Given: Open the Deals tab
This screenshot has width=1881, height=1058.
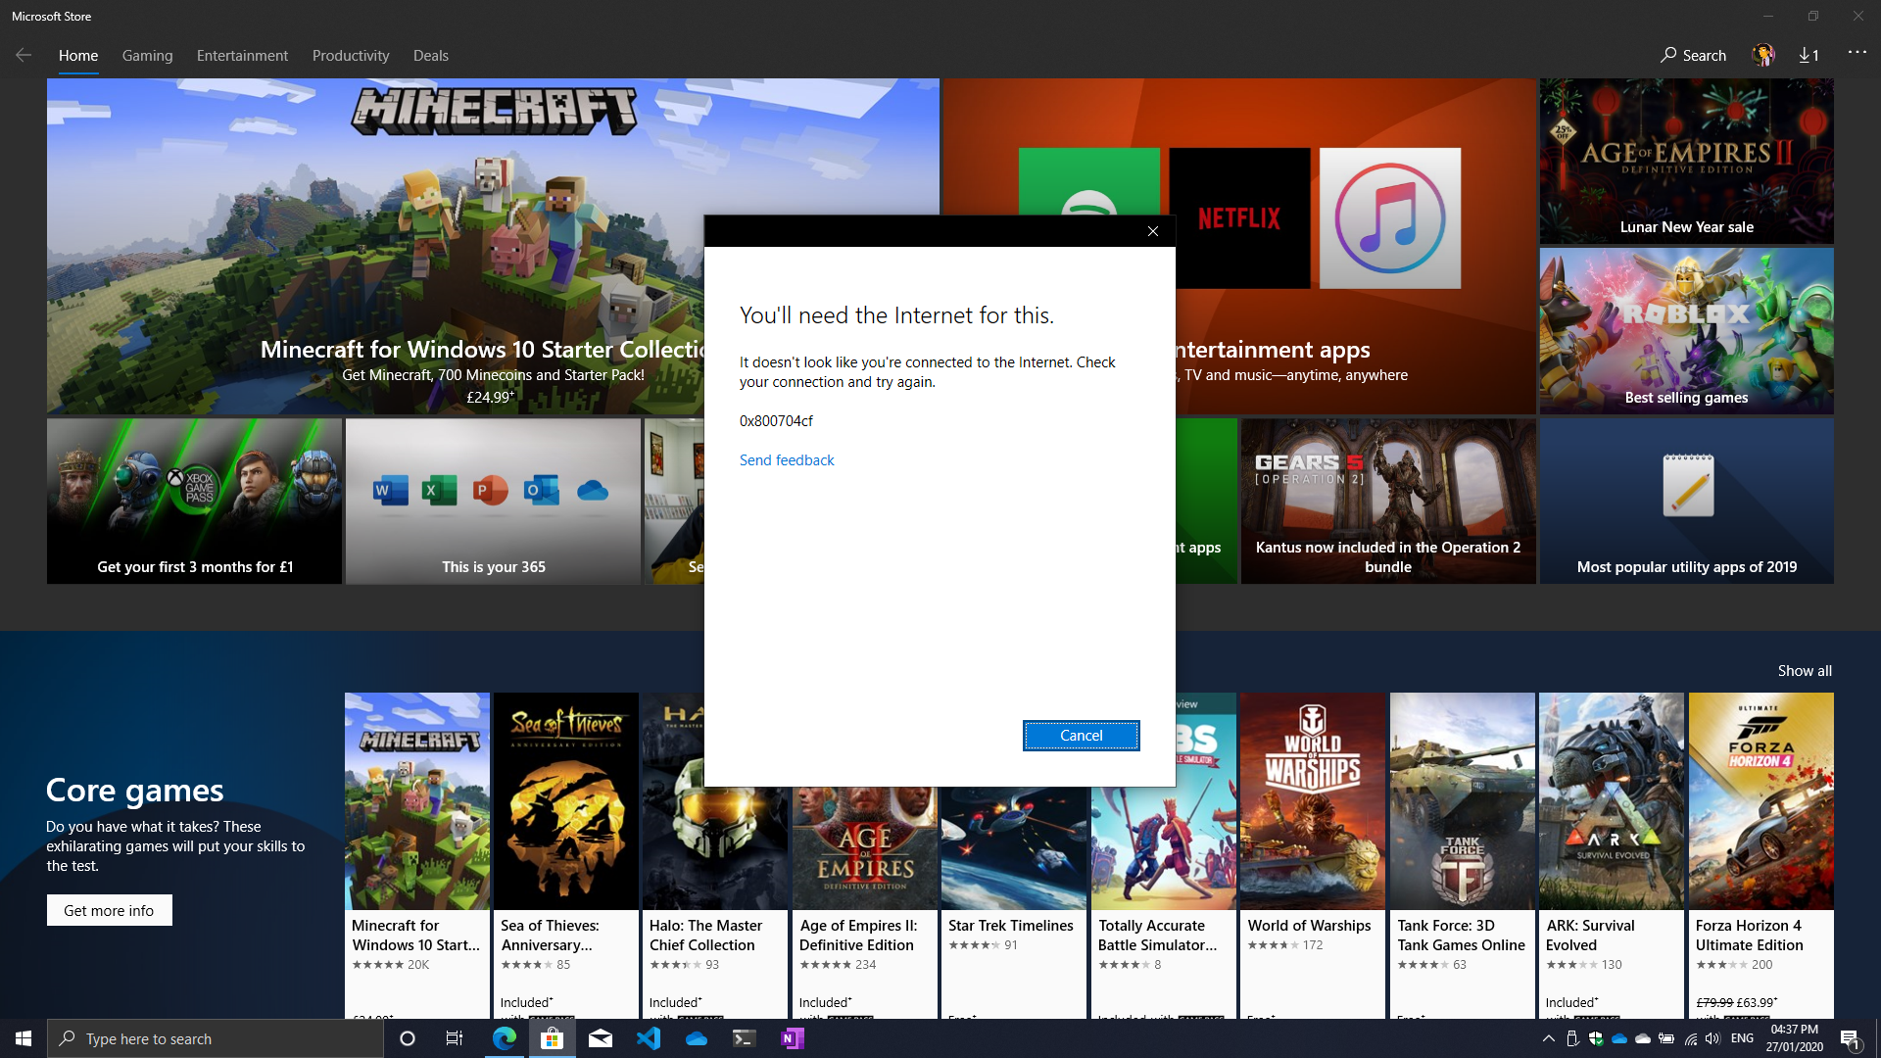Looking at the screenshot, I should tap(431, 56).
